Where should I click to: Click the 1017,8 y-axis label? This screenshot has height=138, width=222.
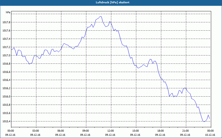click(6, 22)
